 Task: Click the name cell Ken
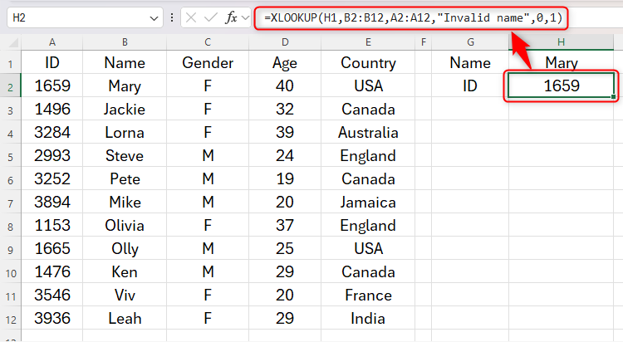pyautogui.click(x=125, y=271)
